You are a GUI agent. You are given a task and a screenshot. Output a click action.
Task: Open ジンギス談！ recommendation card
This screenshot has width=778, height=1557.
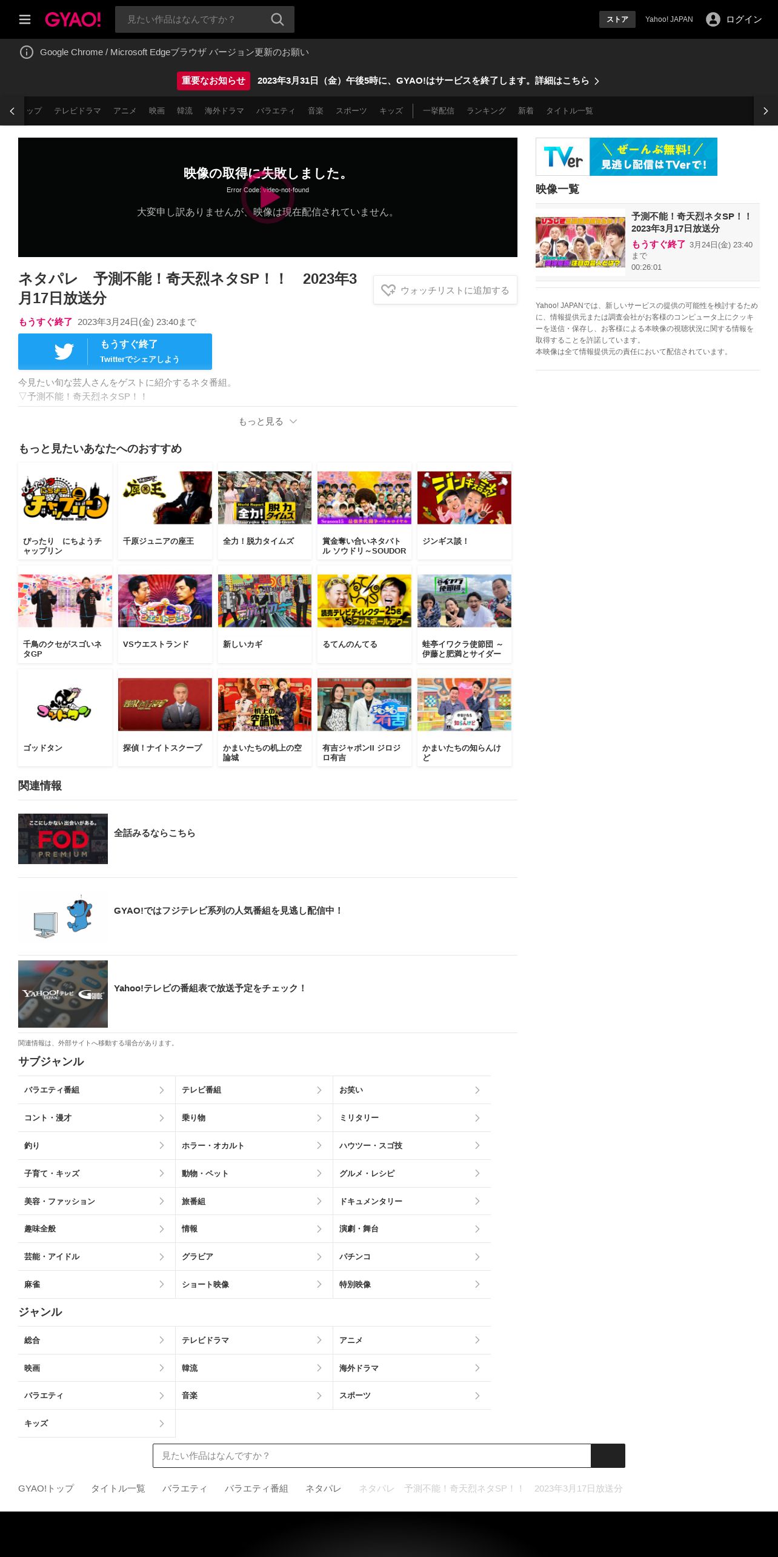[464, 512]
